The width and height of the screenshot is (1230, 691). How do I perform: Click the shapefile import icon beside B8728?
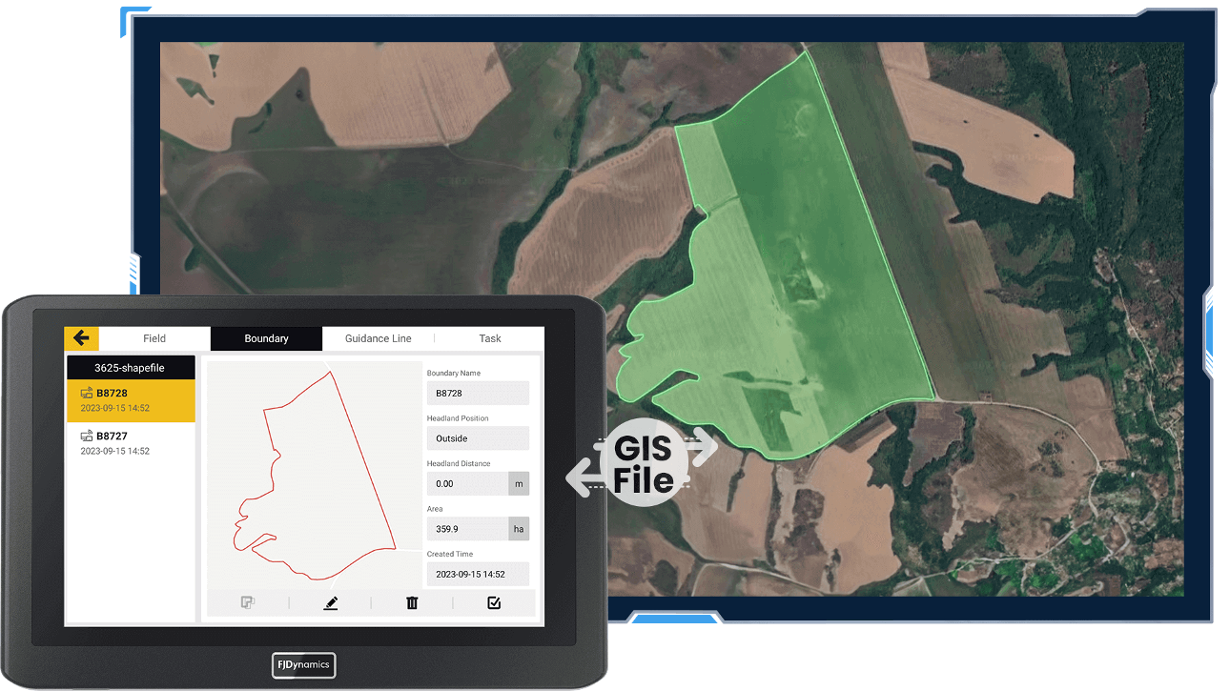click(x=86, y=393)
